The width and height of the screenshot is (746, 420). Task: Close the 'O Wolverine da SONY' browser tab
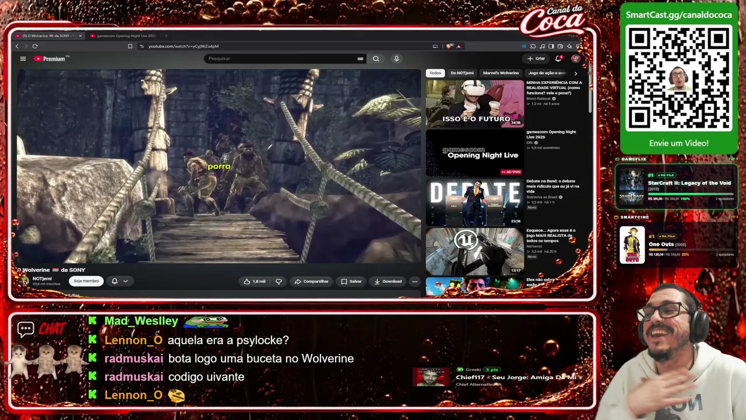(x=80, y=36)
